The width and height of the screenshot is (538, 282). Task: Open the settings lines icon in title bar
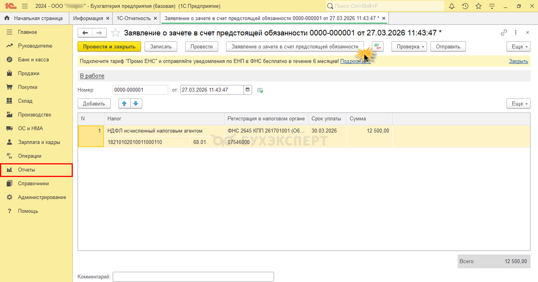pyautogui.click(x=492, y=6)
